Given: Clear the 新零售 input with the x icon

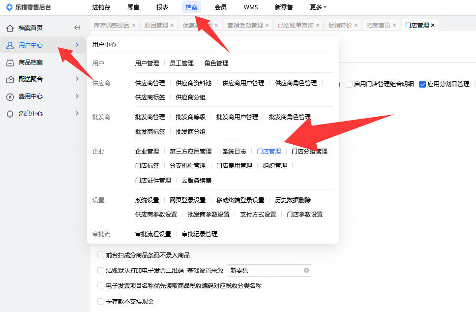Looking at the screenshot, I should pos(306,270).
